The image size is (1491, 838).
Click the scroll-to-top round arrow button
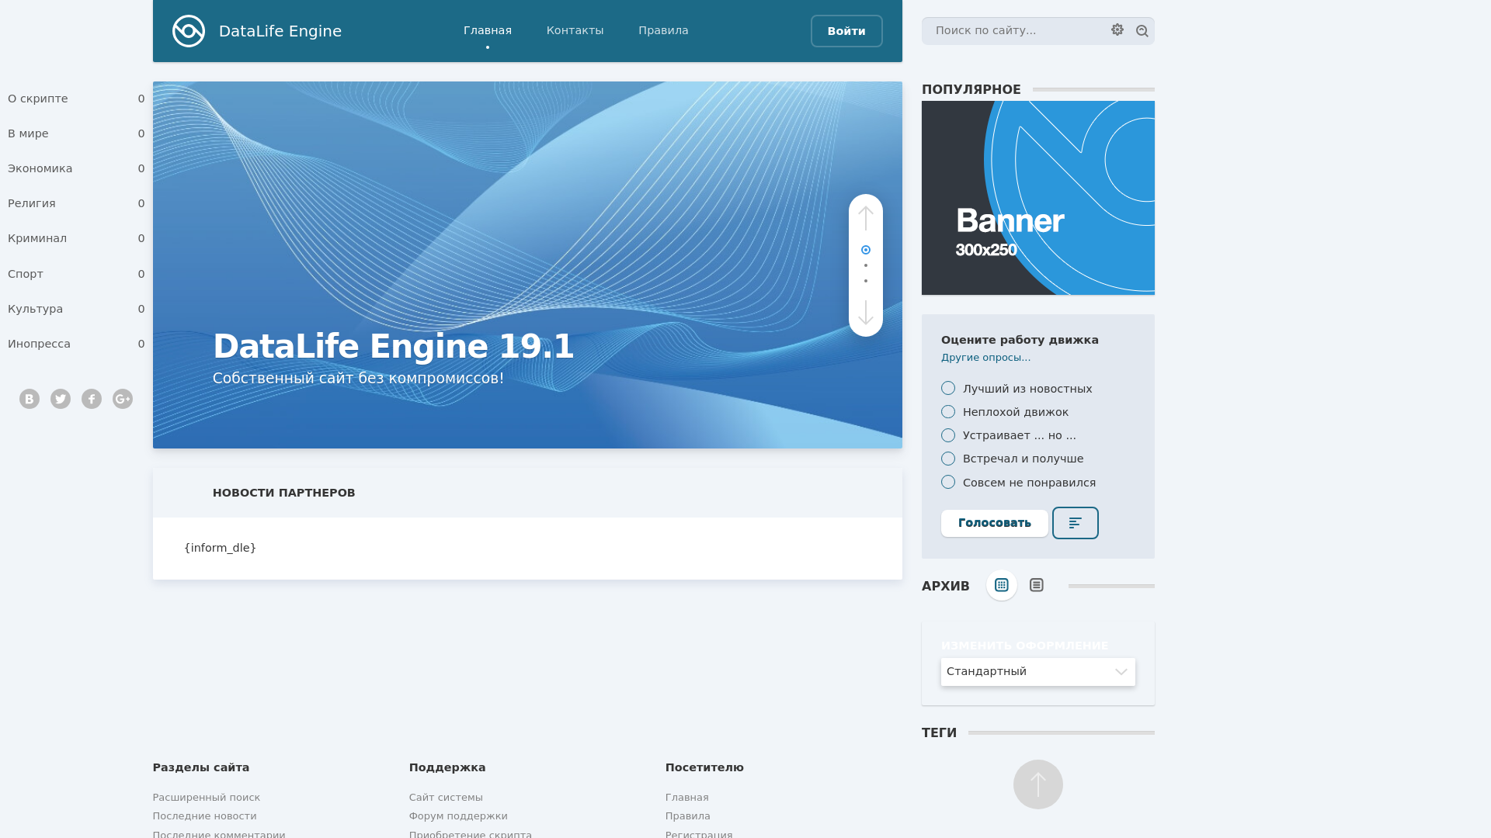pyautogui.click(x=1038, y=784)
